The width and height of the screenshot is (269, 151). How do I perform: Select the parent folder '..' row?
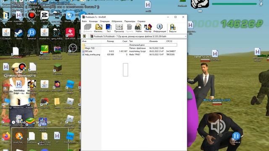tap(129, 45)
